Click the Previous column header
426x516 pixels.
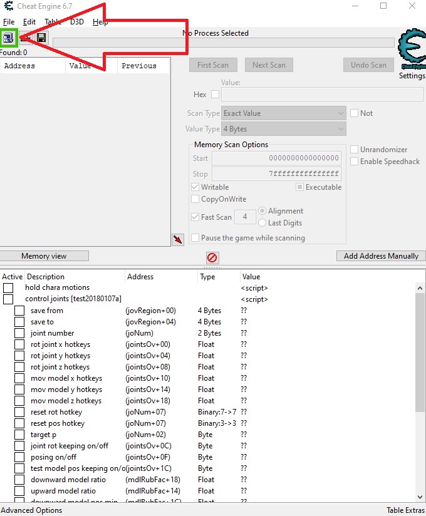(x=143, y=66)
